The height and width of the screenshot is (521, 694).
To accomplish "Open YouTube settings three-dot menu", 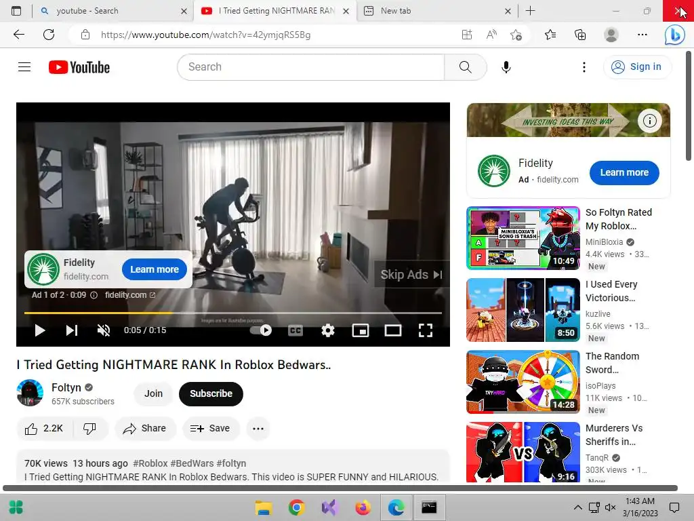I will coord(584,67).
